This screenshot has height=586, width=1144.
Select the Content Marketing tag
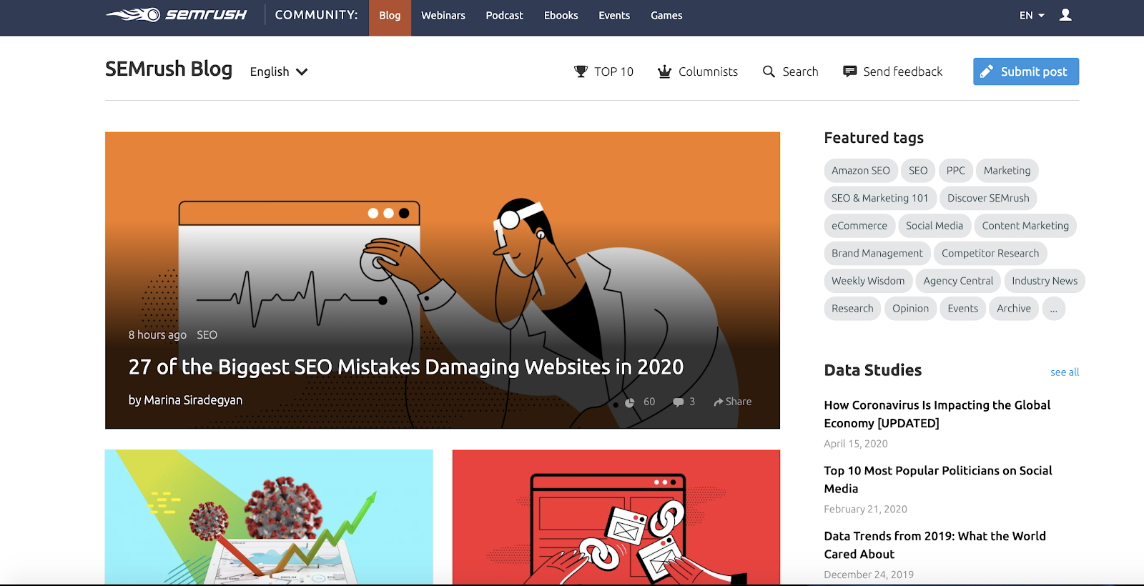click(x=1025, y=226)
